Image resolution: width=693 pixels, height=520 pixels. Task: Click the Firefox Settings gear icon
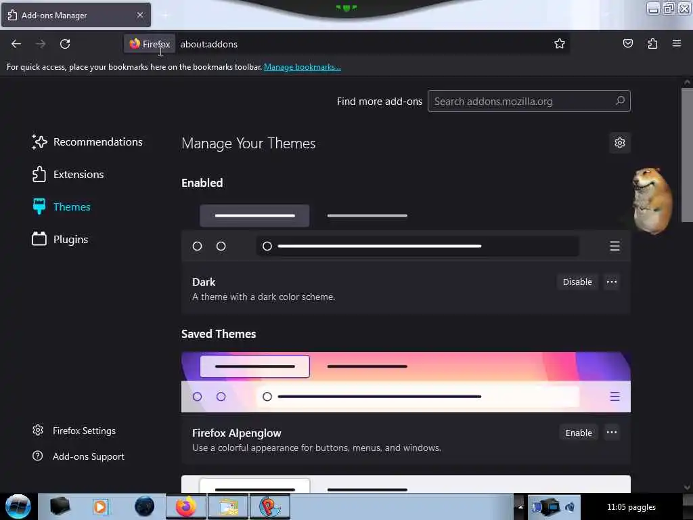[38, 430]
